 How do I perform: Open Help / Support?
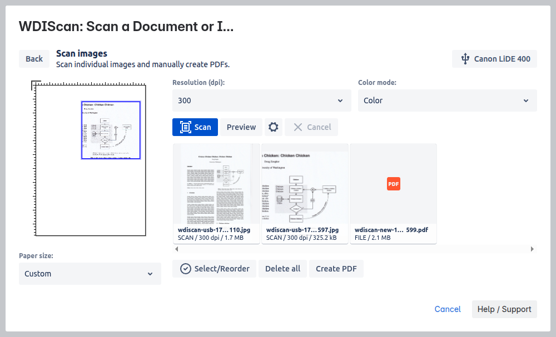point(504,309)
